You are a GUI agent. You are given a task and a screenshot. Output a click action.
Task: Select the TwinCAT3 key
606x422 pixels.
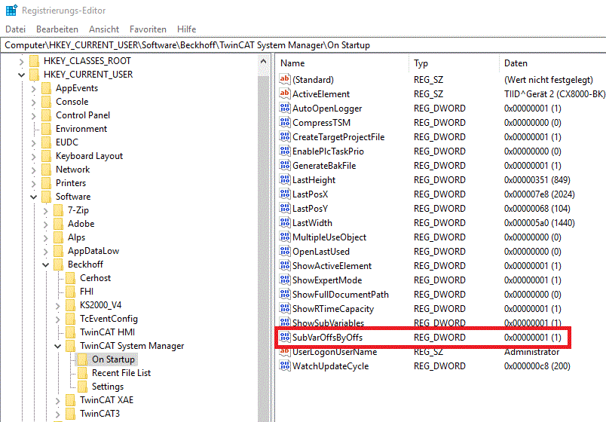click(x=99, y=414)
